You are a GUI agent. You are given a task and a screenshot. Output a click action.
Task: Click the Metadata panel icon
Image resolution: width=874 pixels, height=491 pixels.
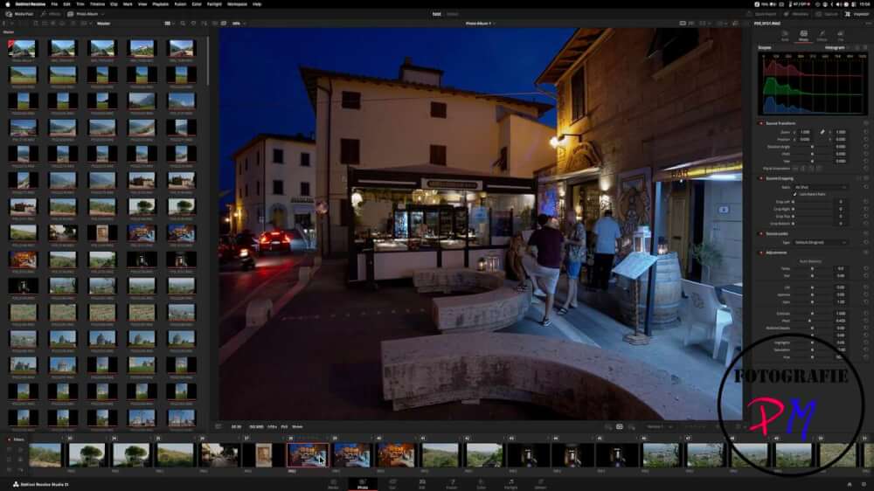coord(787,14)
